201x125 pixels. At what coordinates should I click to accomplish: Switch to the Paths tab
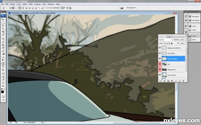click(x=169, y=37)
